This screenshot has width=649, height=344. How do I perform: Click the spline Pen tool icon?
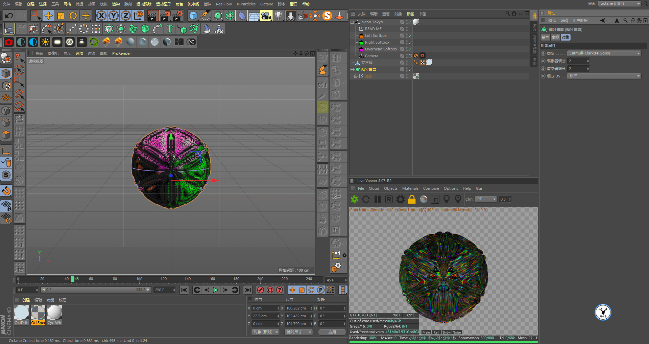pyautogui.click(x=205, y=16)
